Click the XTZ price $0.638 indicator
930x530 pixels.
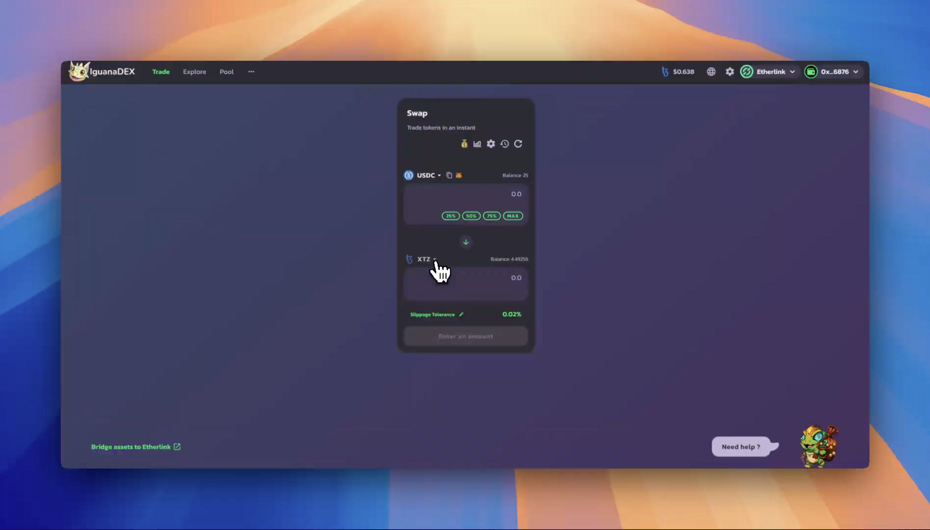(678, 72)
